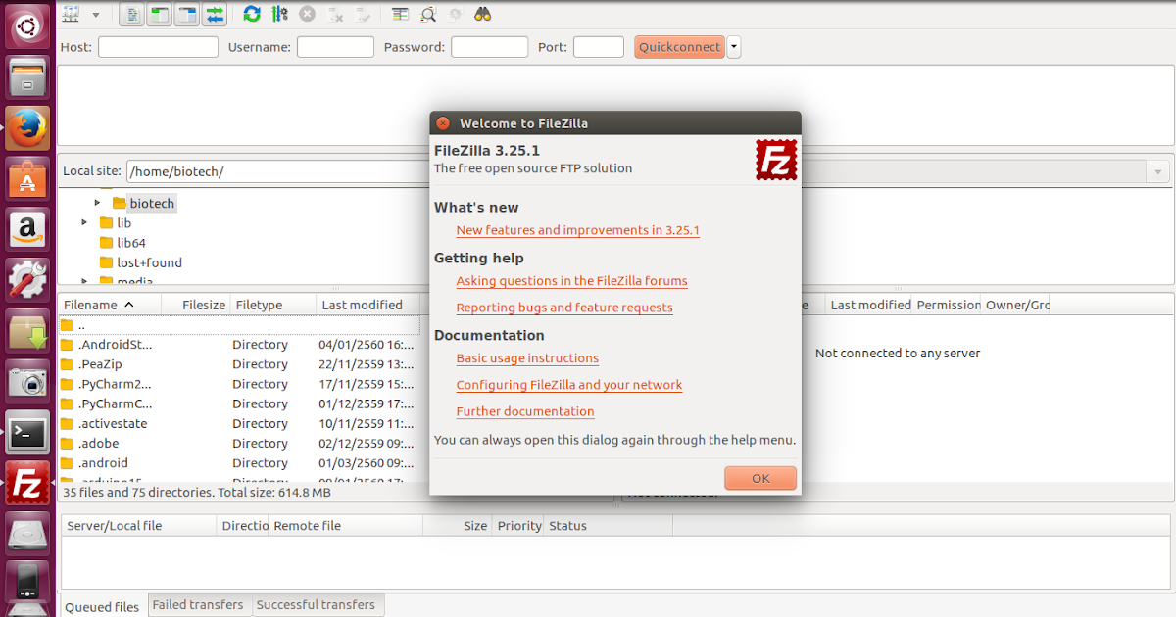The image size is (1176, 617).
Task: Open Ubuntu Software Center dock icon
Action: (26, 179)
